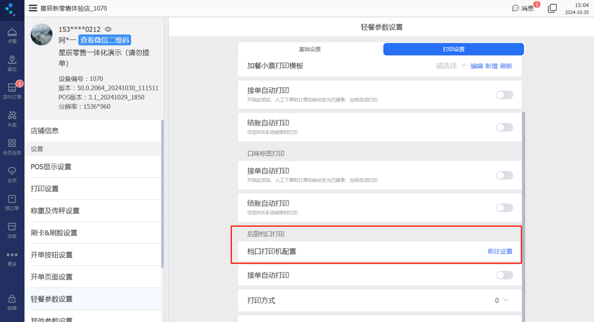Click the left menu vertical scrollbar
This screenshot has height=322, width=594.
tap(163, 193)
